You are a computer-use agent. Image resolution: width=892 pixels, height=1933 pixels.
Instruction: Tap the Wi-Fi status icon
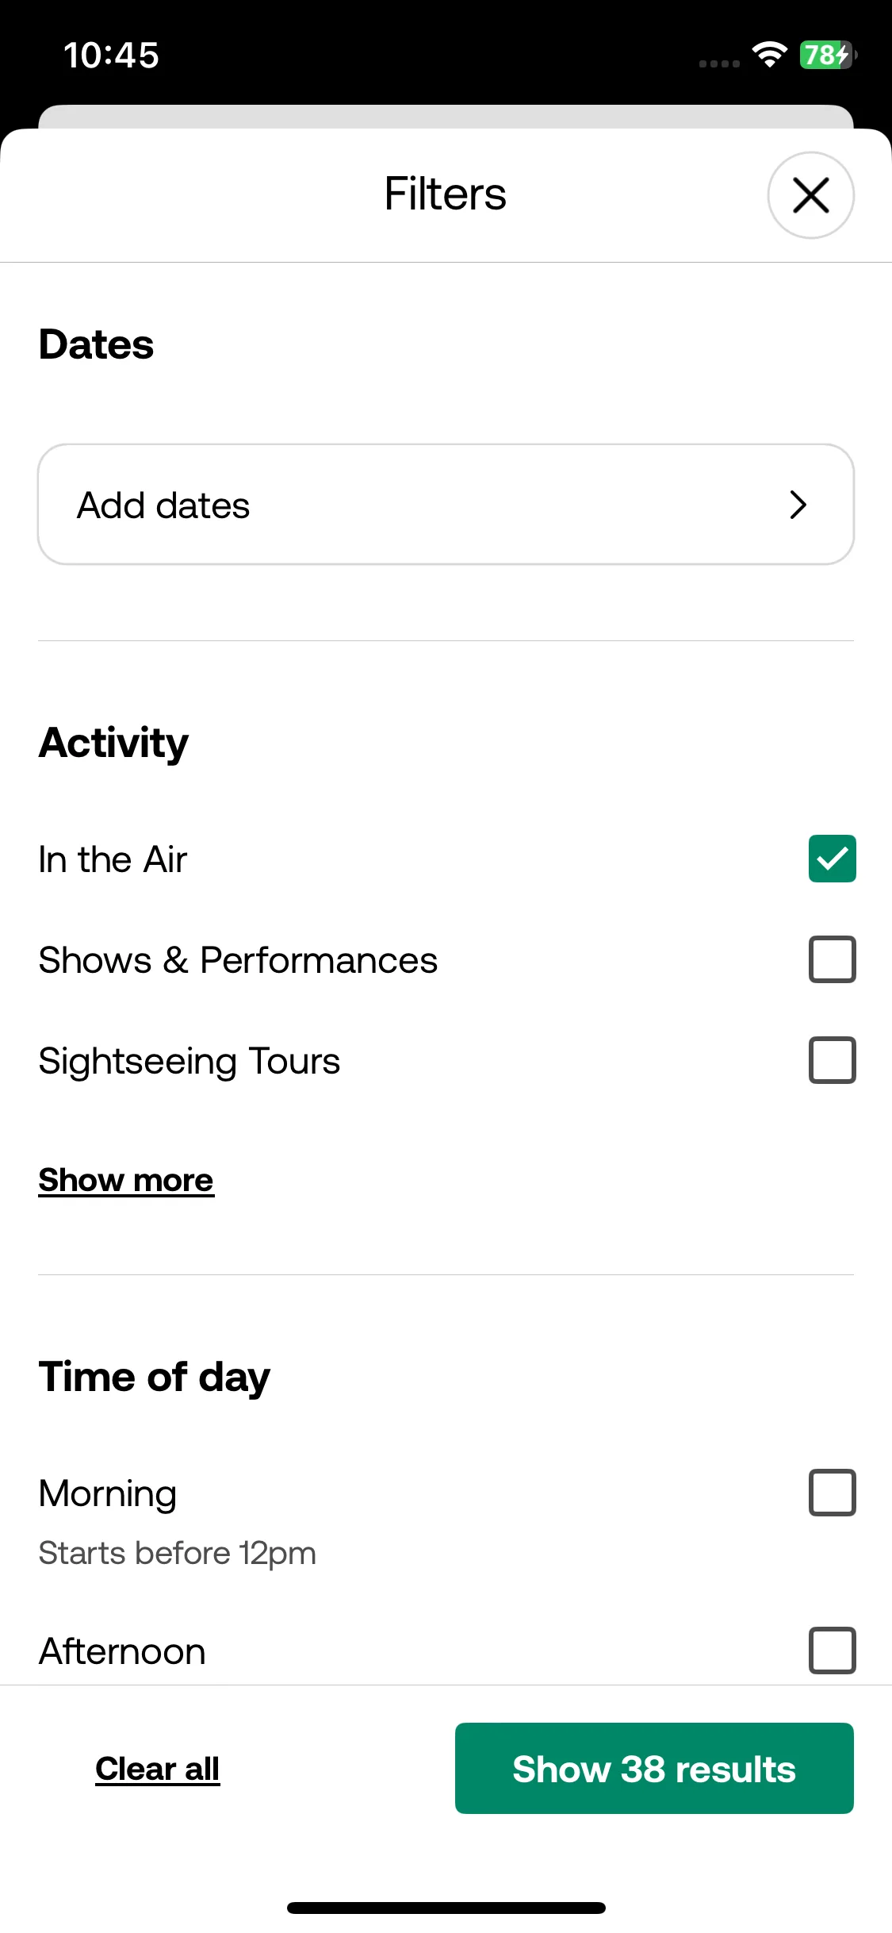(x=769, y=55)
